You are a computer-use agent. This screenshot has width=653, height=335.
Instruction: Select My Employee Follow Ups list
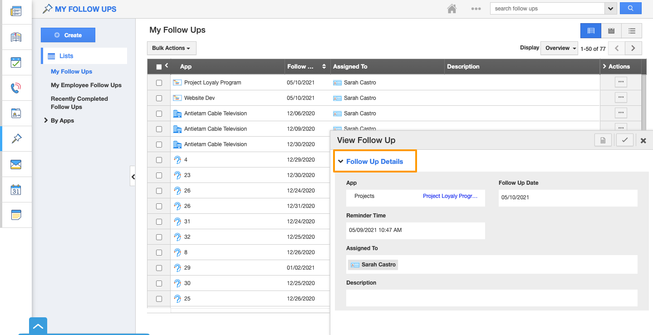pos(86,85)
